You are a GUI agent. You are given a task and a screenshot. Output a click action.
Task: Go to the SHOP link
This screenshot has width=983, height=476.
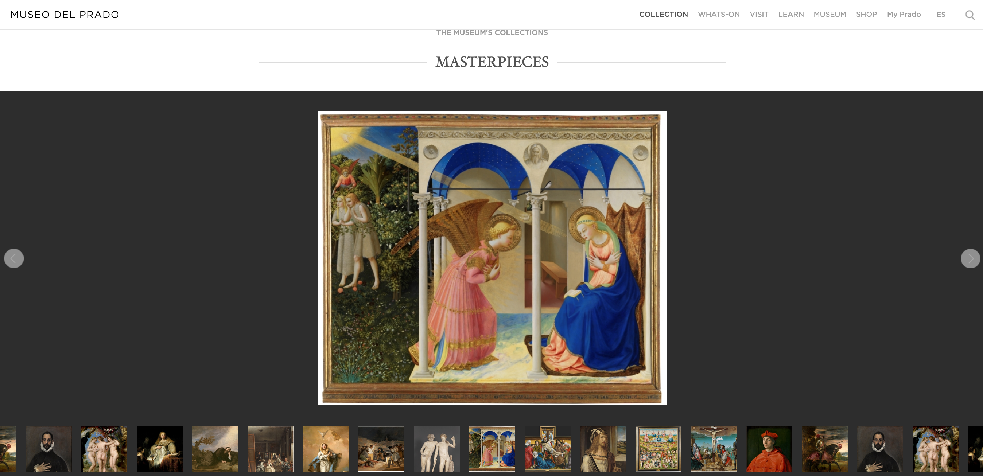[866, 15]
